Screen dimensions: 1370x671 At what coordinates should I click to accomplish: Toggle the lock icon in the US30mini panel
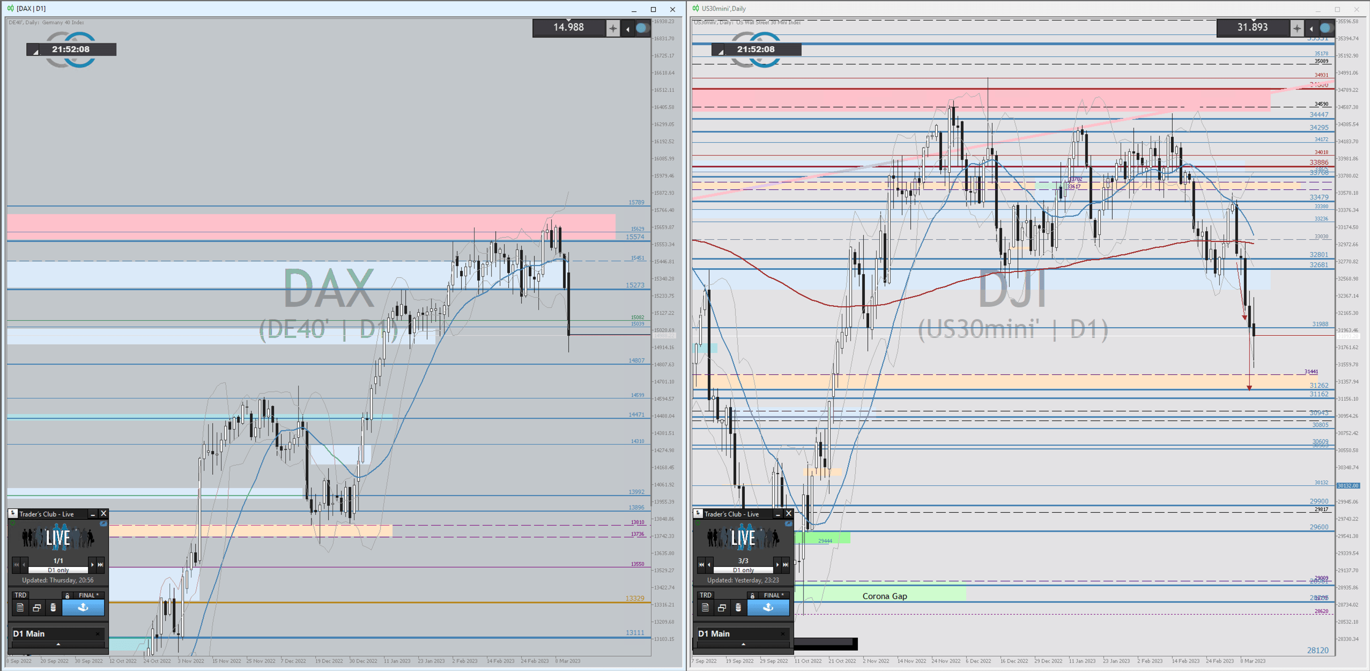pyautogui.click(x=752, y=595)
